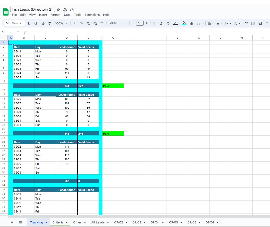Click the Paid cell in row 11
Viewport: 270px width, 227px height.
pos(113,86)
